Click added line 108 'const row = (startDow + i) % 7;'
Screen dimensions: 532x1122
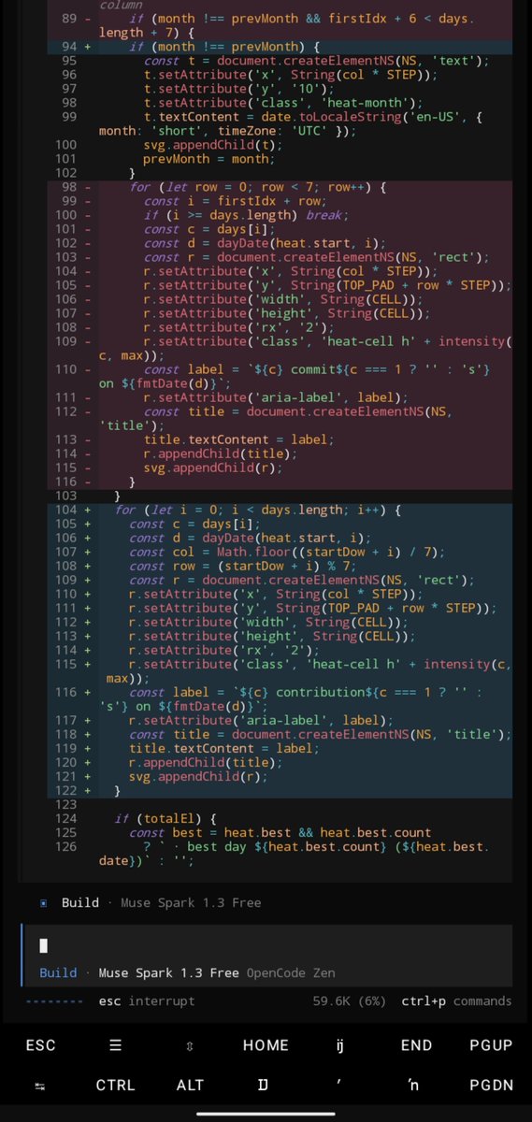click(x=279, y=566)
